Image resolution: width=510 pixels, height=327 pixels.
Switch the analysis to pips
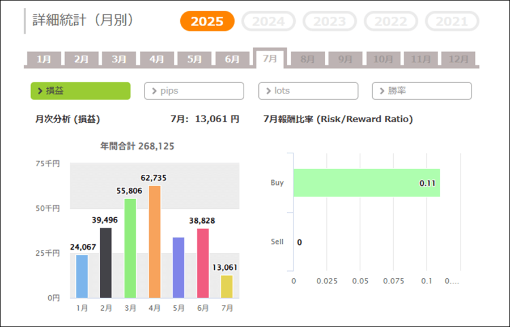[x=194, y=91]
